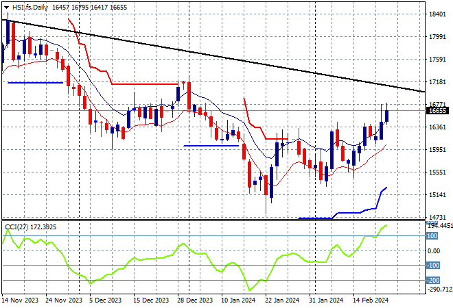Screen dimensions: 453x308
Task: Click the 5 Dec 2023 date label
Action: (x=105, y=300)
